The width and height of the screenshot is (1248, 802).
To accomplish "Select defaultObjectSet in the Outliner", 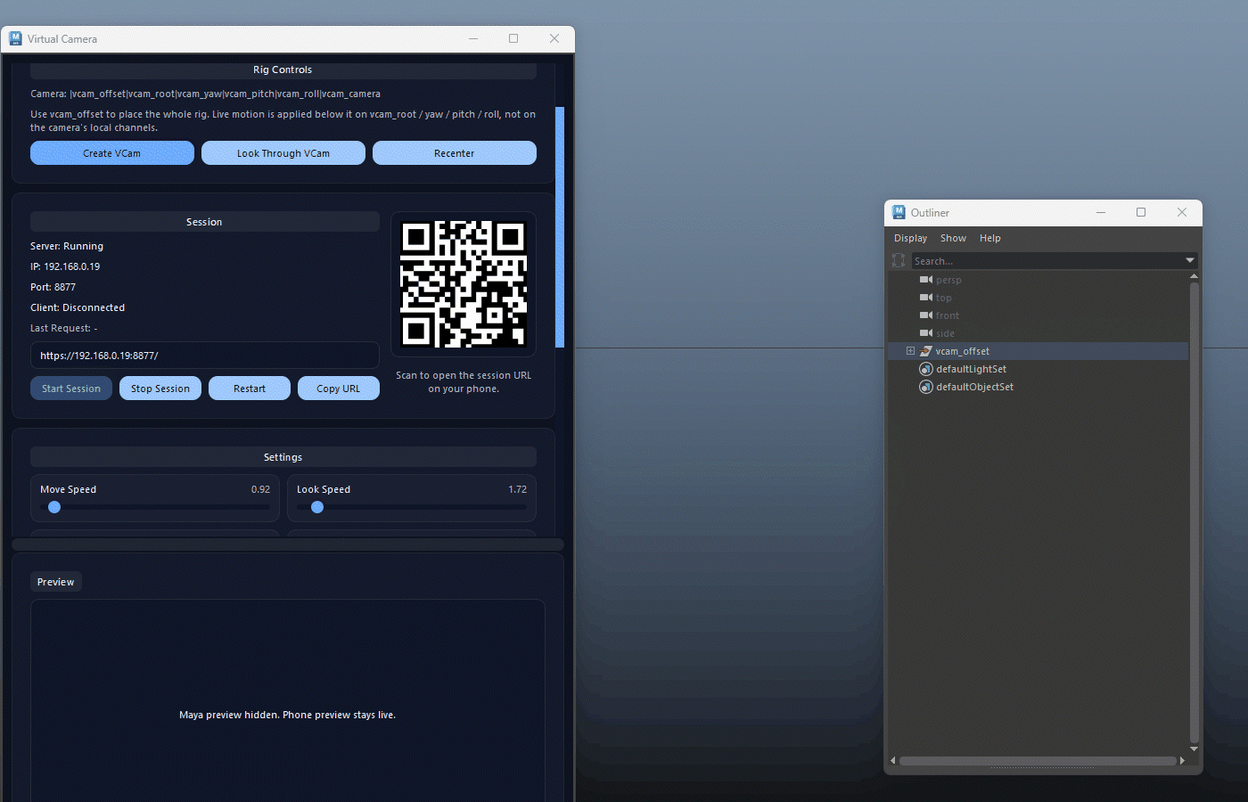I will tap(975, 387).
